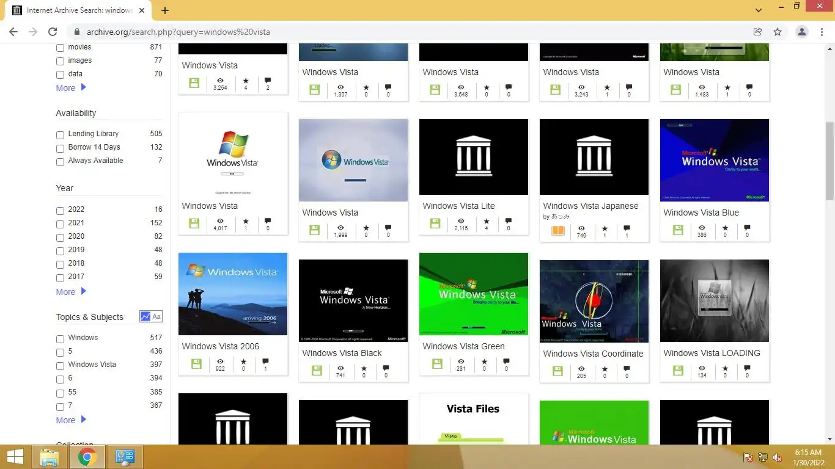The image size is (835, 469).
Task: Enable the Lending Library availability filter
Action: 60,135
